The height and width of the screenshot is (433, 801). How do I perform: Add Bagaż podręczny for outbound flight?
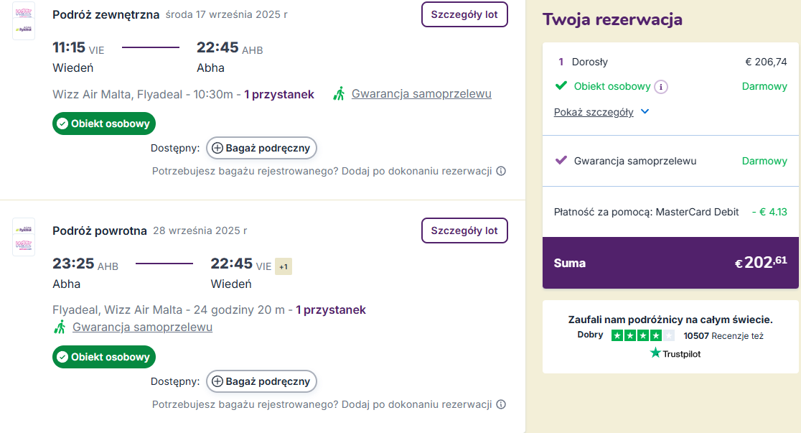point(261,148)
